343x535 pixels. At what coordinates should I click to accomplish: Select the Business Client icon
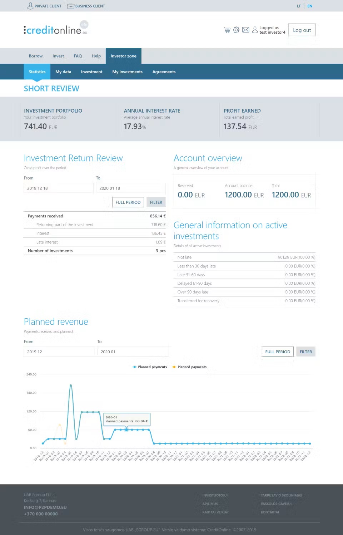(70, 6)
